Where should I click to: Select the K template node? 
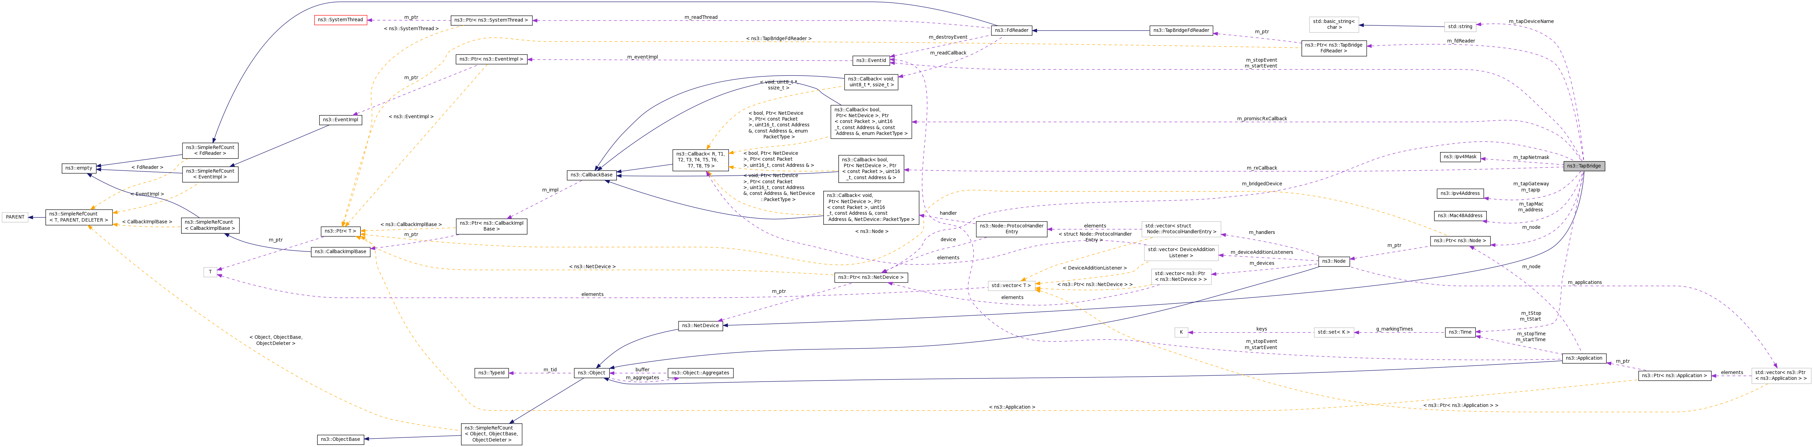pyautogui.click(x=1181, y=333)
